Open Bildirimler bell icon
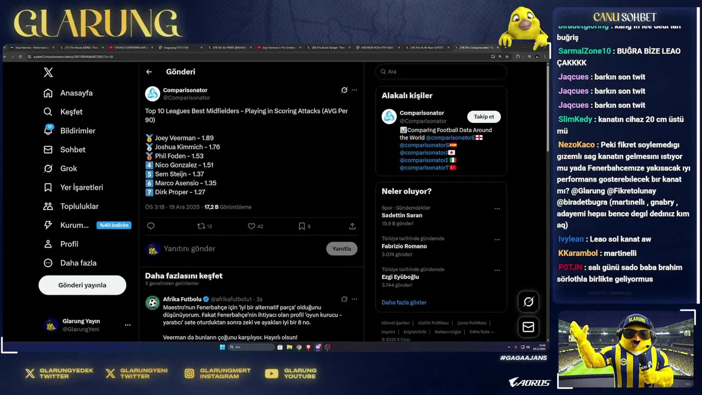Screen dimensions: 702x395 coord(48,131)
